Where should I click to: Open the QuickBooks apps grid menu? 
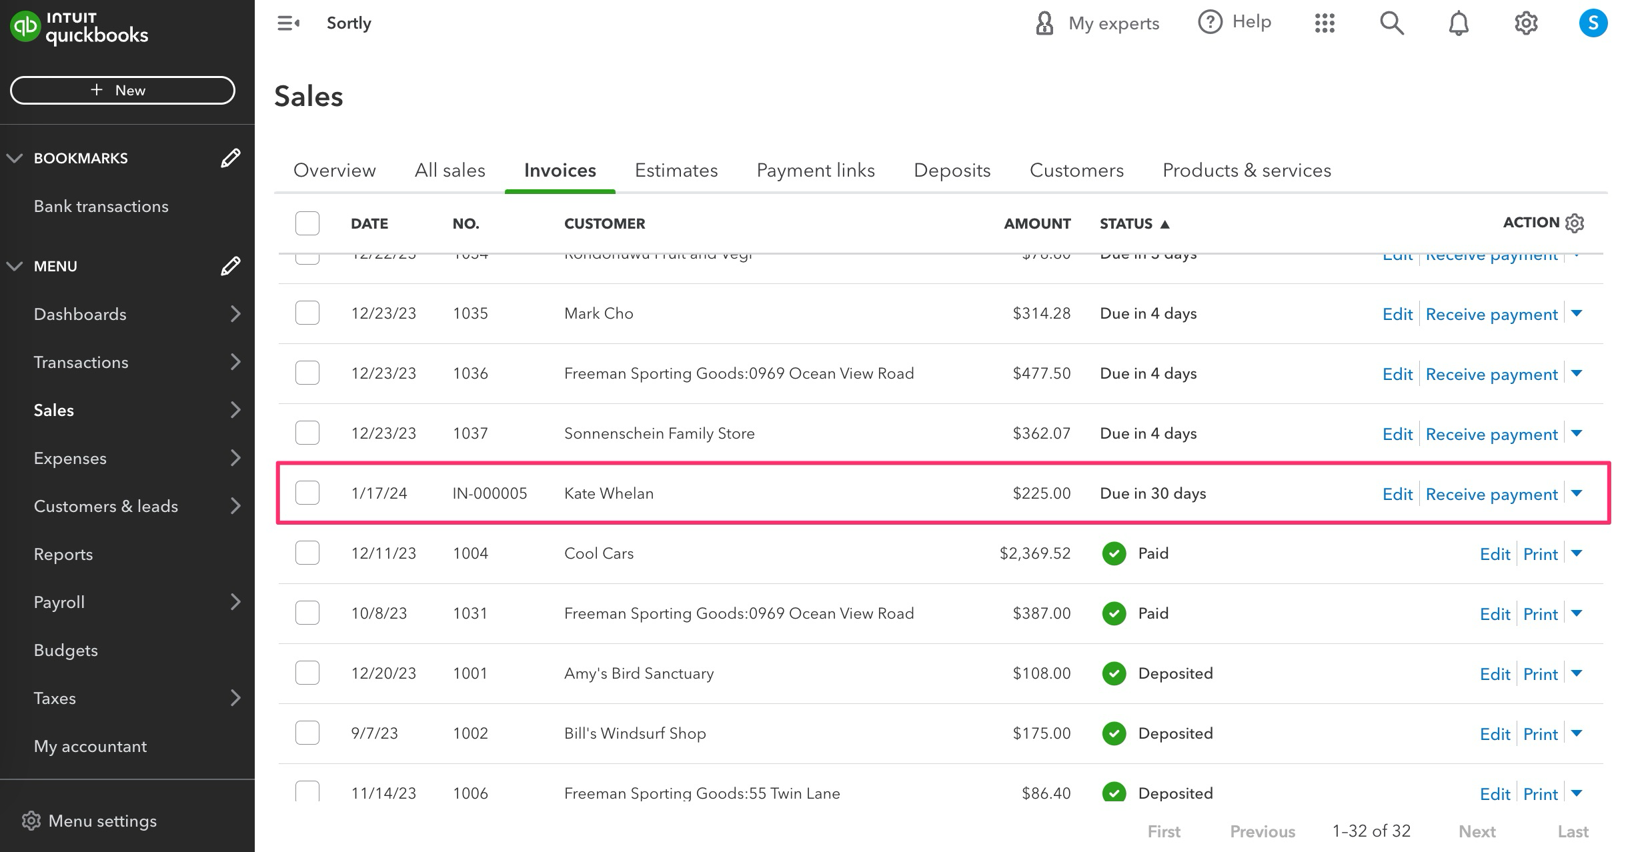[1324, 22]
